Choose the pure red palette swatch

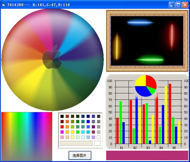click(62, 127)
